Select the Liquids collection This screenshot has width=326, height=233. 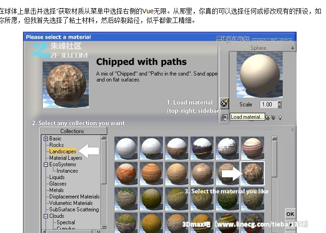click(57, 177)
